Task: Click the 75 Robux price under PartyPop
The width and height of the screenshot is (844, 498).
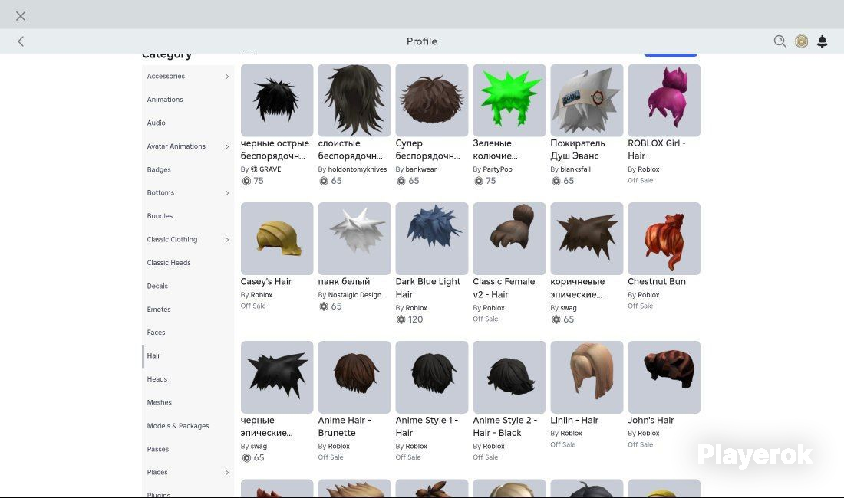Action: click(x=484, y=181)
